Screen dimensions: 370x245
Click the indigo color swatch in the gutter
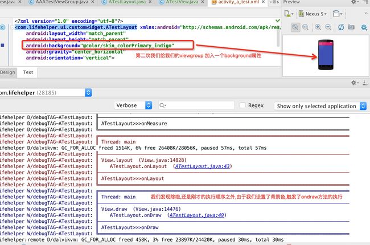pos(2,45)
